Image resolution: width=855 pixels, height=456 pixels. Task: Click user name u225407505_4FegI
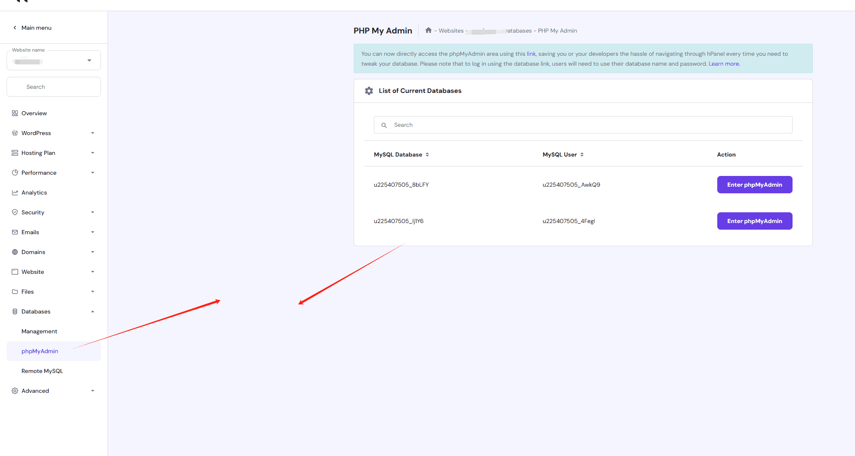[569, 221]
